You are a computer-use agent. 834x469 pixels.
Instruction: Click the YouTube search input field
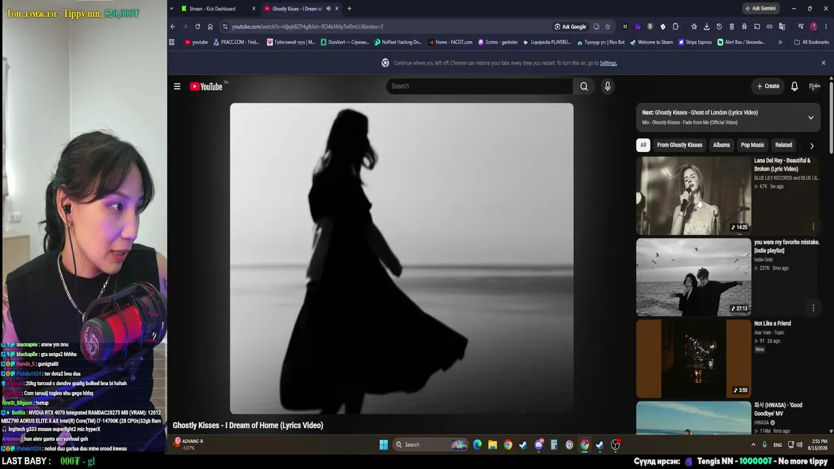pos(480,86)
